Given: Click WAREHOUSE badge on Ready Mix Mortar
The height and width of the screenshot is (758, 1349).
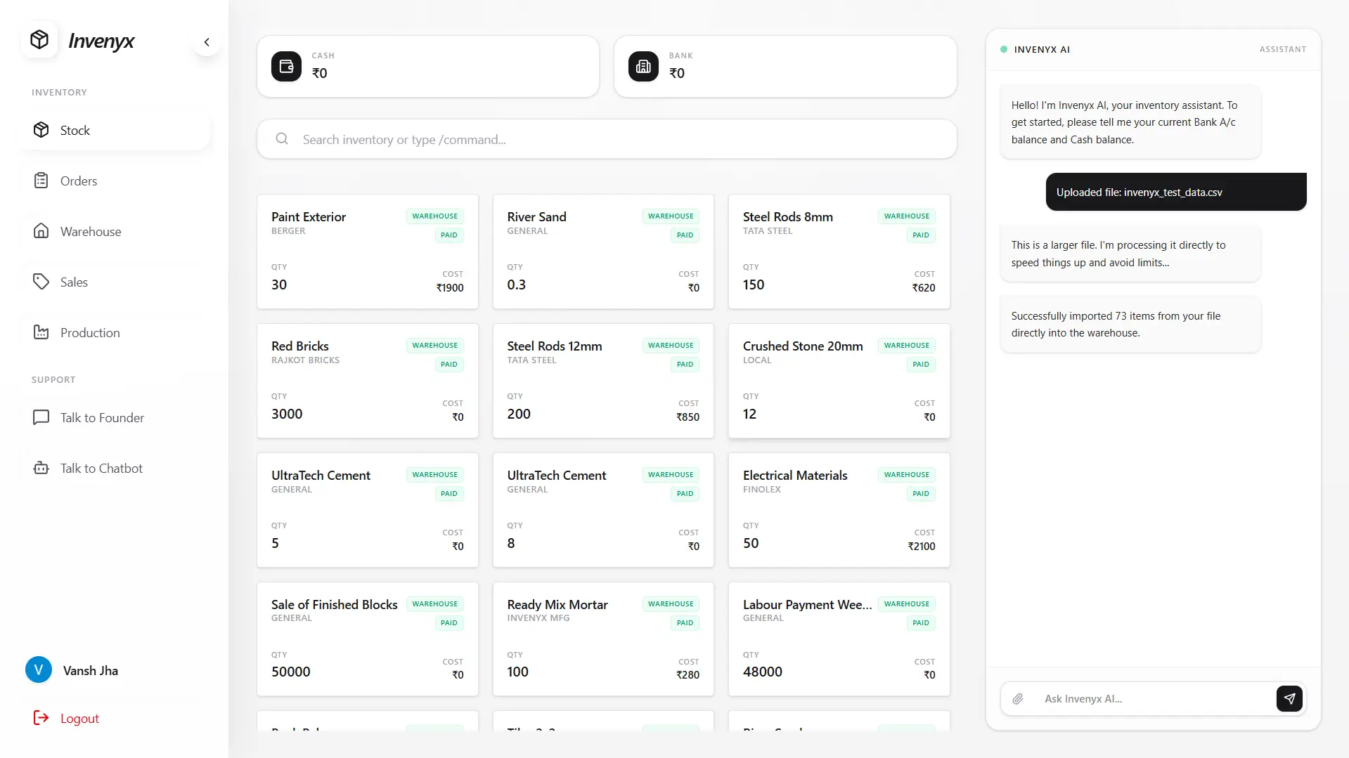Looking at the screenshot, I should click(671, 604).
